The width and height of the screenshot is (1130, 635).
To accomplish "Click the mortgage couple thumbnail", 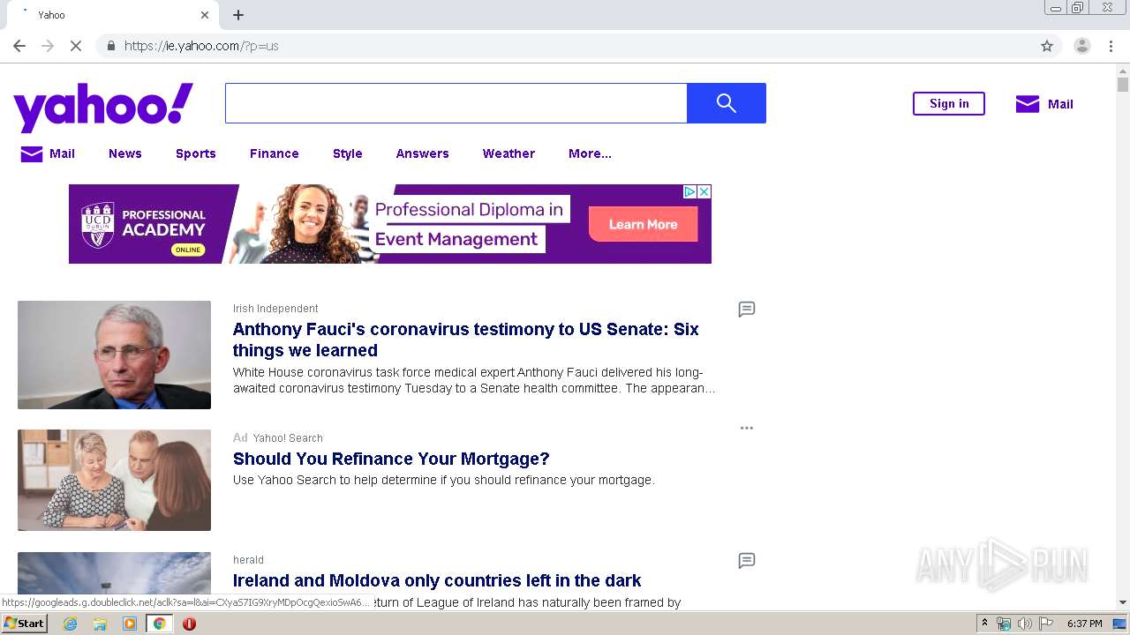I will [x=115, y=480].
